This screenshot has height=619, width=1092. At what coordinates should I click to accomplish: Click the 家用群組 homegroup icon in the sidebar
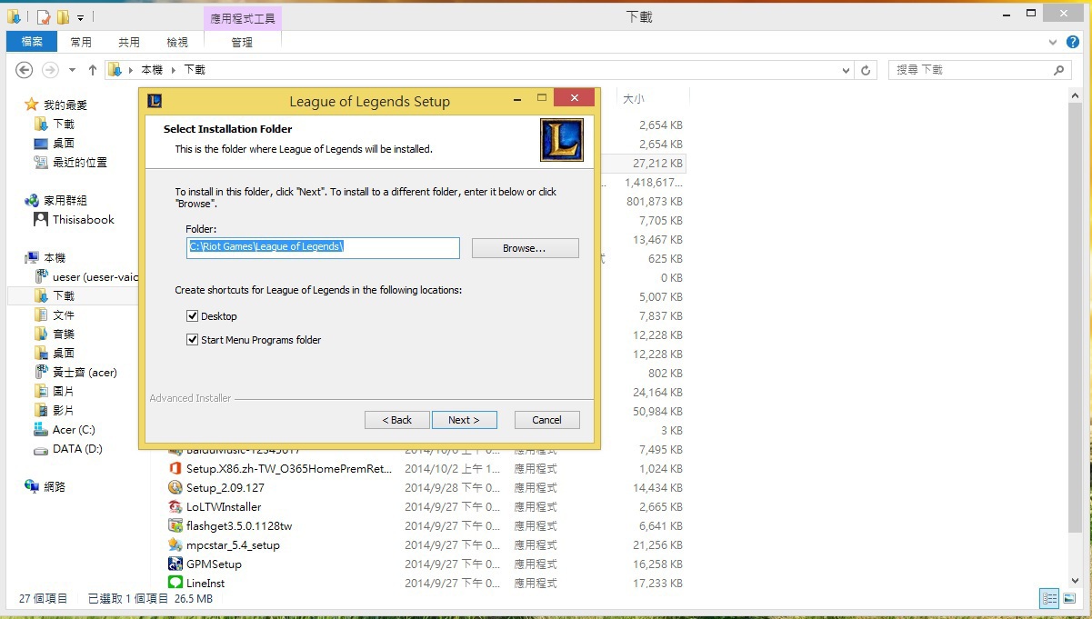point(32,200)
